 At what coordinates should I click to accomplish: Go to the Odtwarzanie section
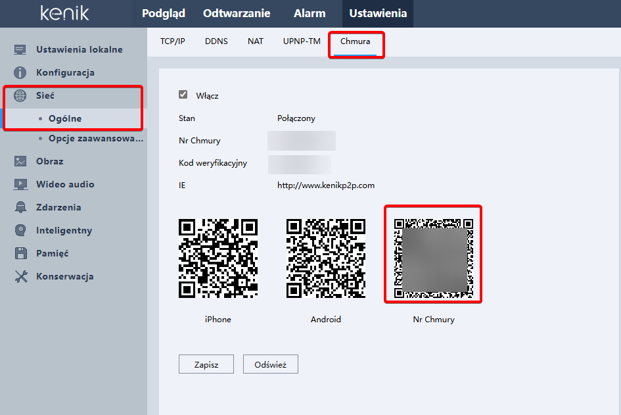click(x=235, y=13)
